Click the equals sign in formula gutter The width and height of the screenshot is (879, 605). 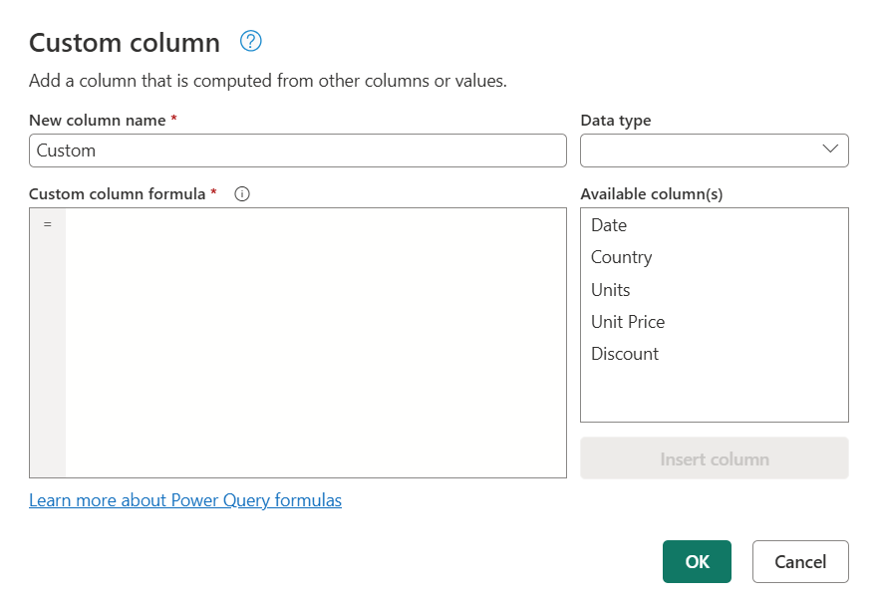47,223
